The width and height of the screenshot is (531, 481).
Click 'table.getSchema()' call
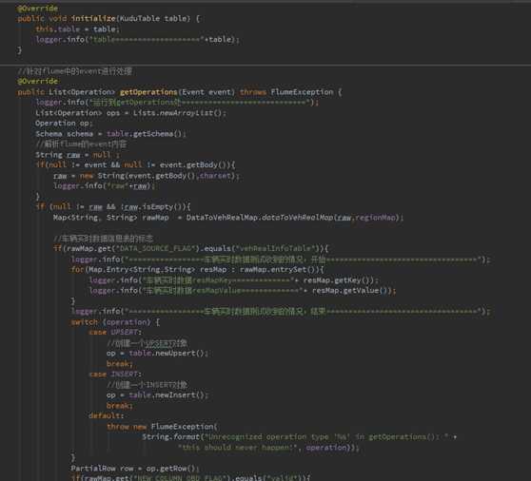tap(145, 134)
